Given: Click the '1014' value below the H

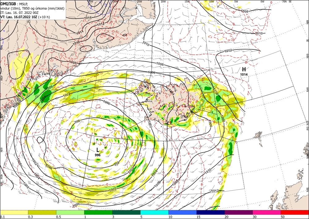Looking at the screenshot, I should click(244, 74).
